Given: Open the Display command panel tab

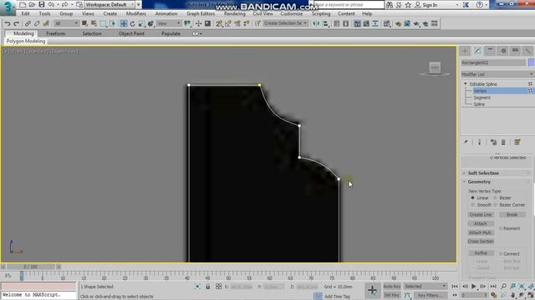Looking at the screenshot, I should tap(515, 51).
